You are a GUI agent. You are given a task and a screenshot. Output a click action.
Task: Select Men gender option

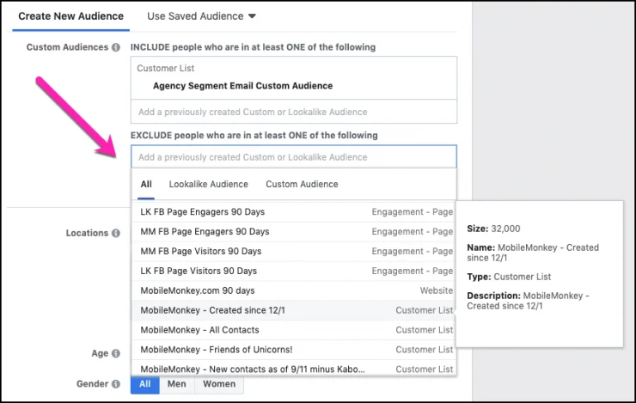point(176,384)
